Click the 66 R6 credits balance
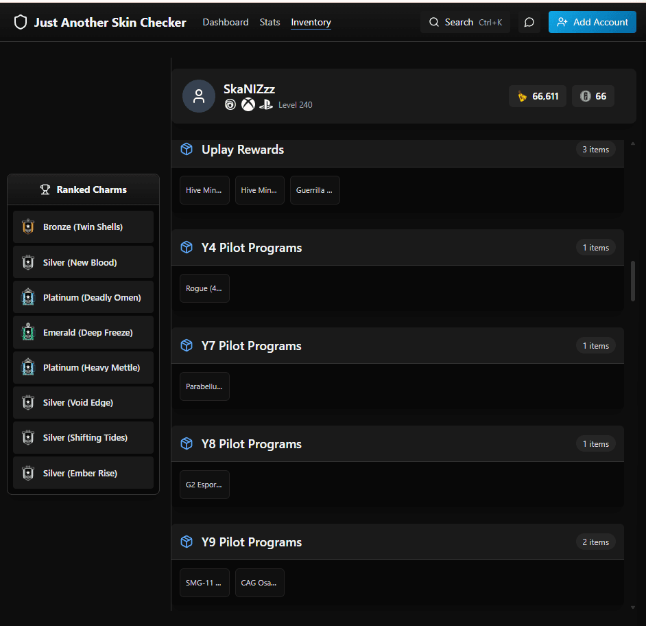This screenshot has width=646, height=626. coord(593,96)
